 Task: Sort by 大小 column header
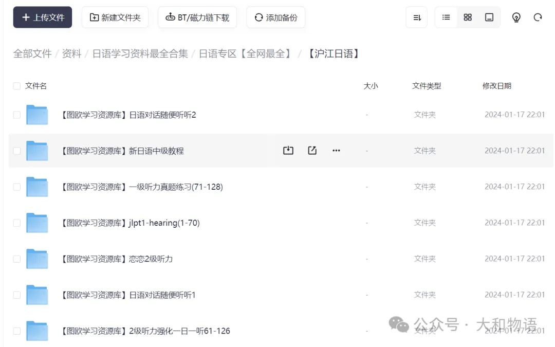(371, 86)
